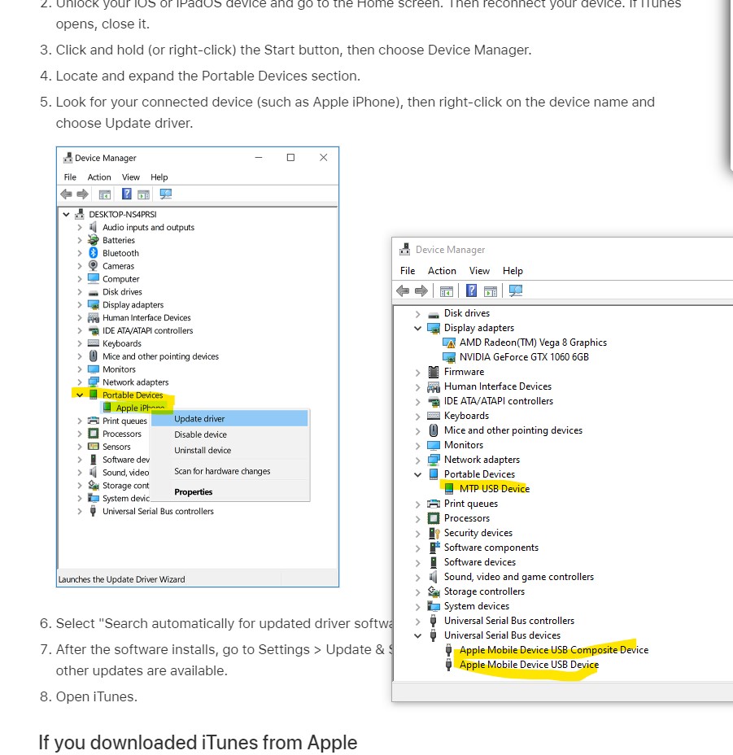Choose Disable device from the context menu
This screenshot has width=733, height=755.
(x=229, y=434)
